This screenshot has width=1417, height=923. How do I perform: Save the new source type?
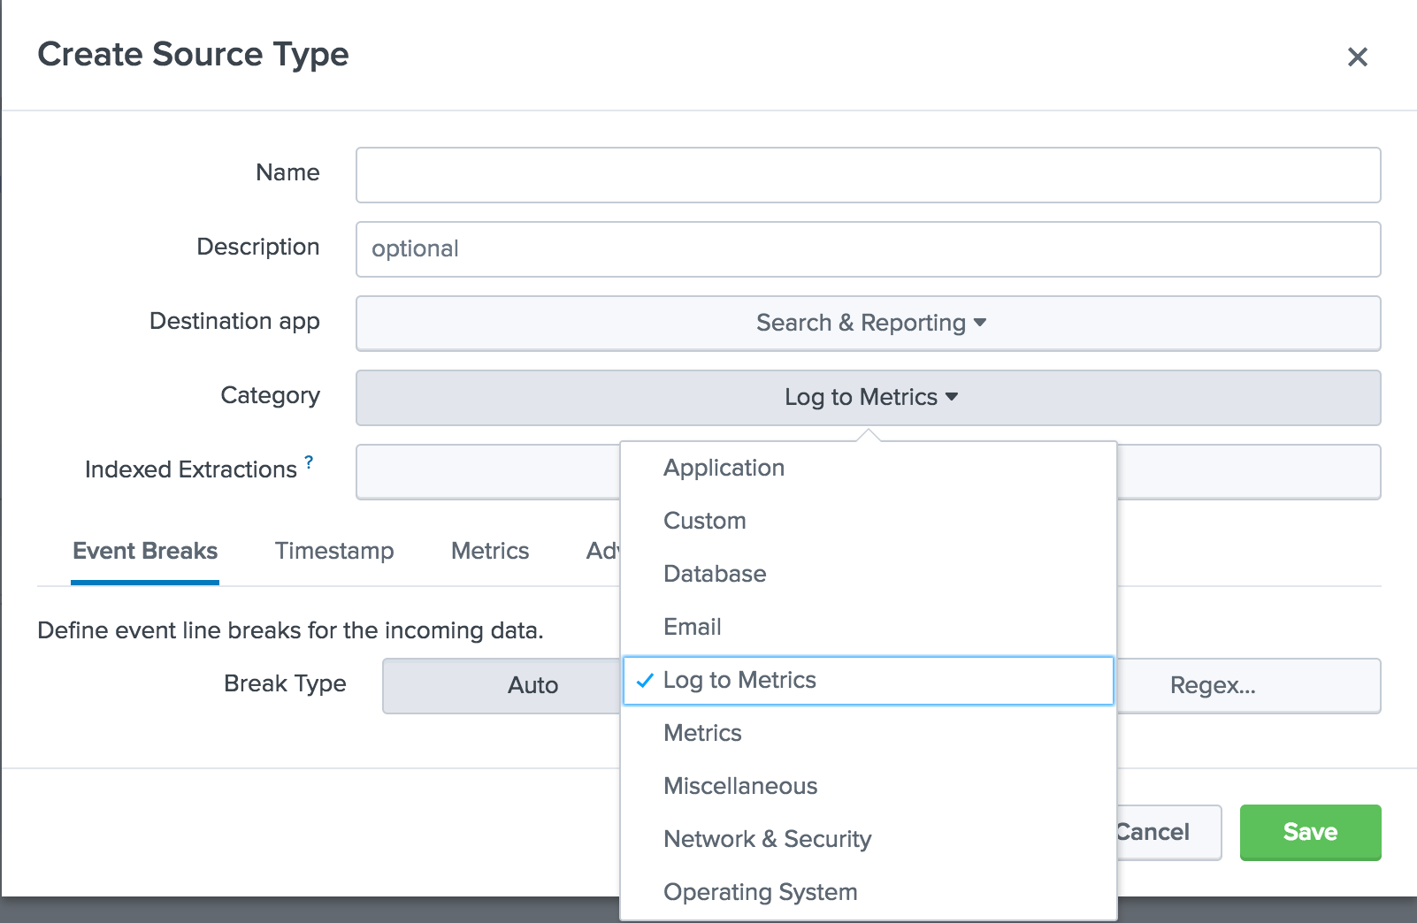coord(1310,832)
